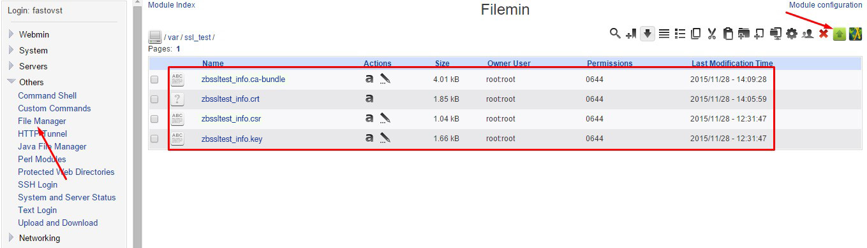Viewport: 867px width, 248px height.
Task: Open the bookmarks down-arrow dropdown
Action: pos(648,34)
